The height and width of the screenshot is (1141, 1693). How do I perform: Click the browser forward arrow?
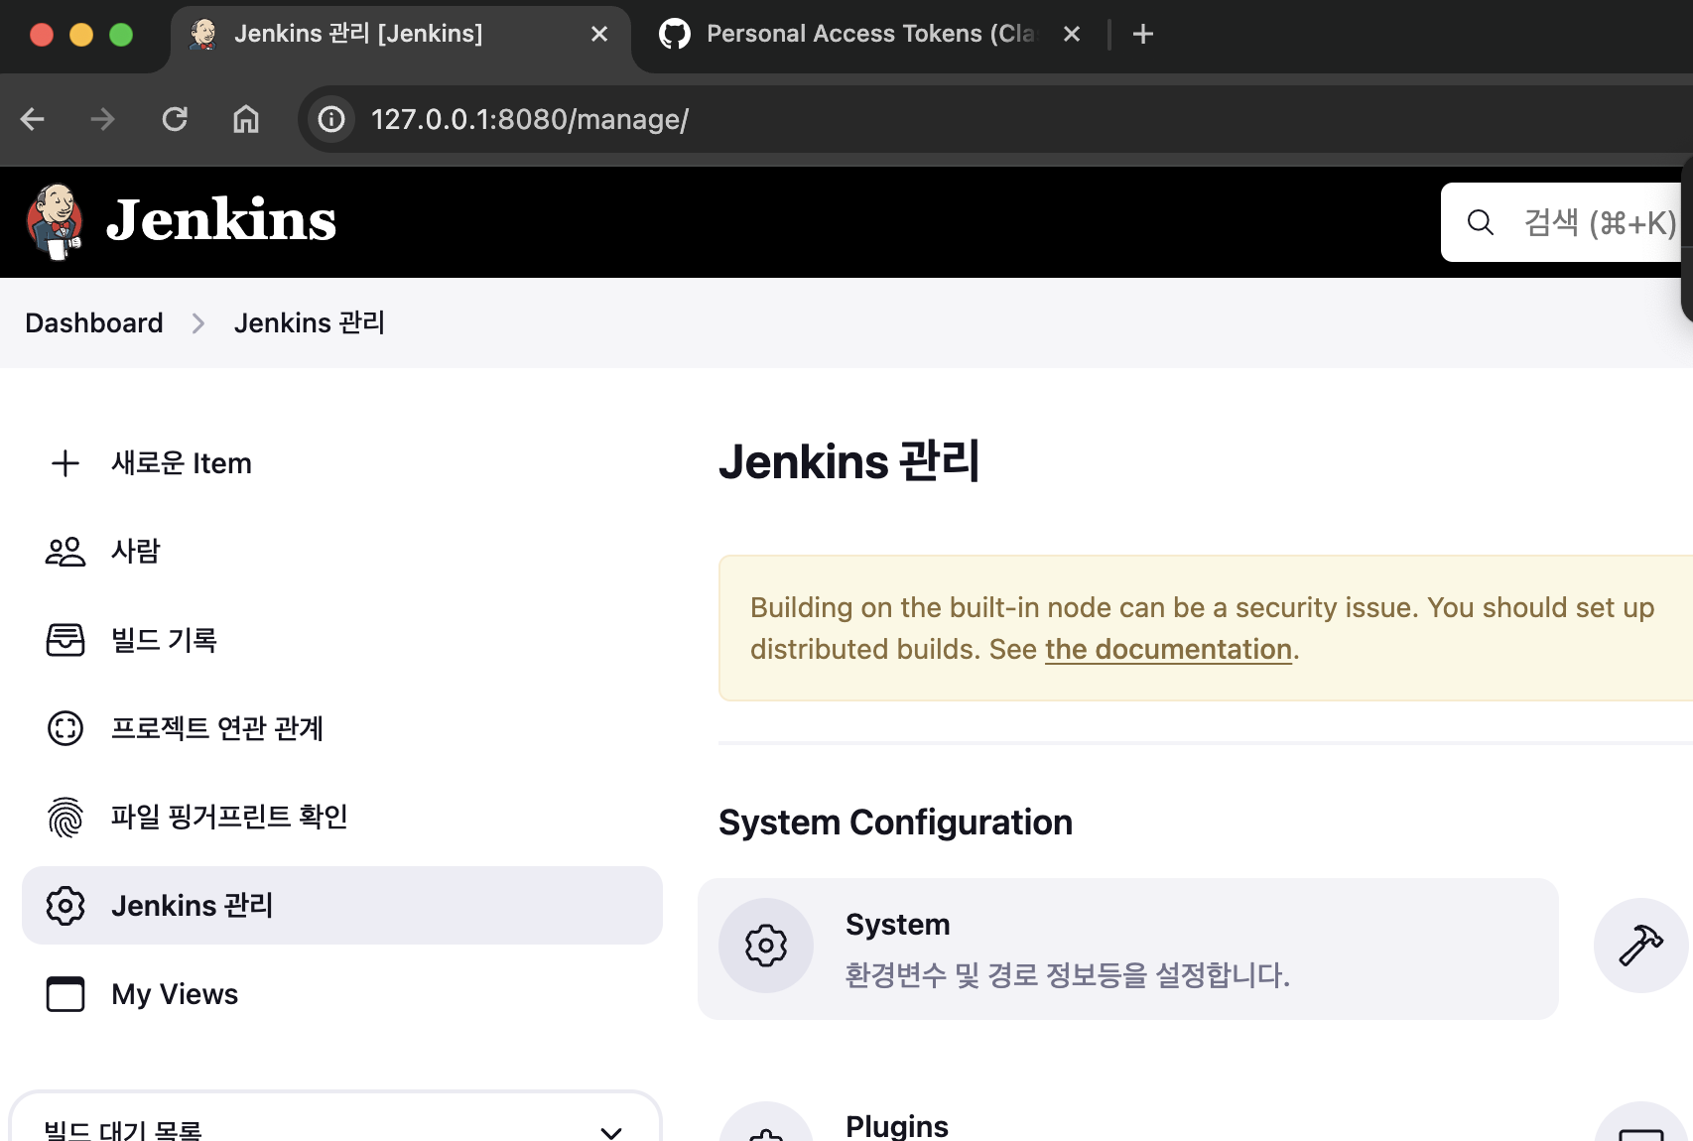point(103,119)
